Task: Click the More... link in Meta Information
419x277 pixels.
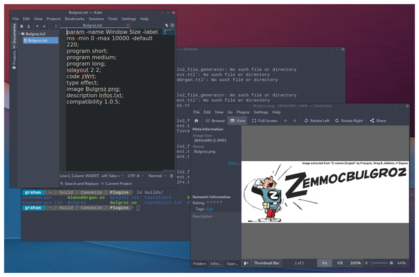Action: coord(233,163)
